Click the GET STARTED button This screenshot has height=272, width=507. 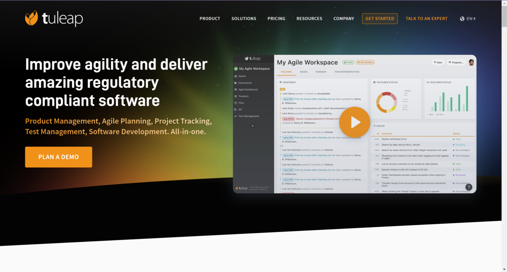click(x=380, y=19)
